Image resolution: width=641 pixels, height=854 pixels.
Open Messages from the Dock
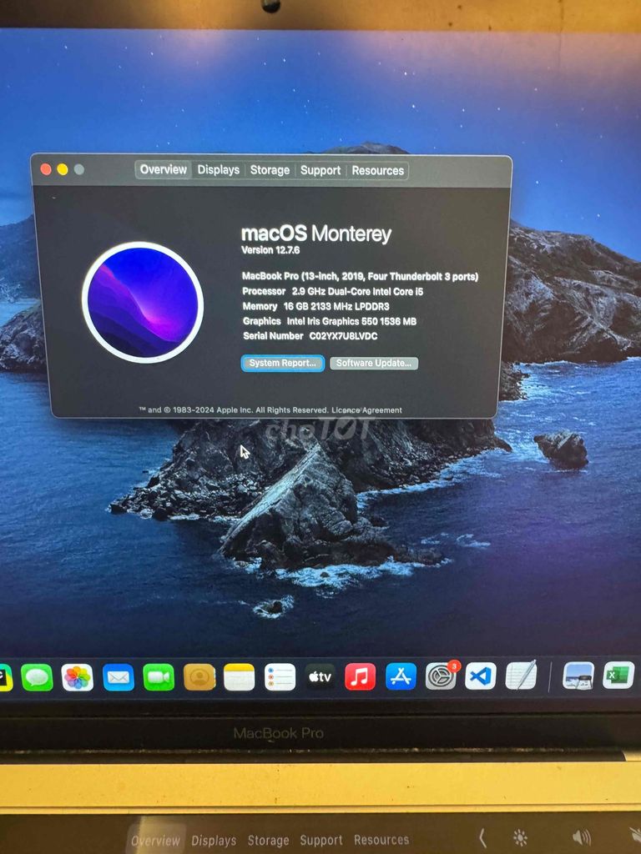[x=37, y=677]
